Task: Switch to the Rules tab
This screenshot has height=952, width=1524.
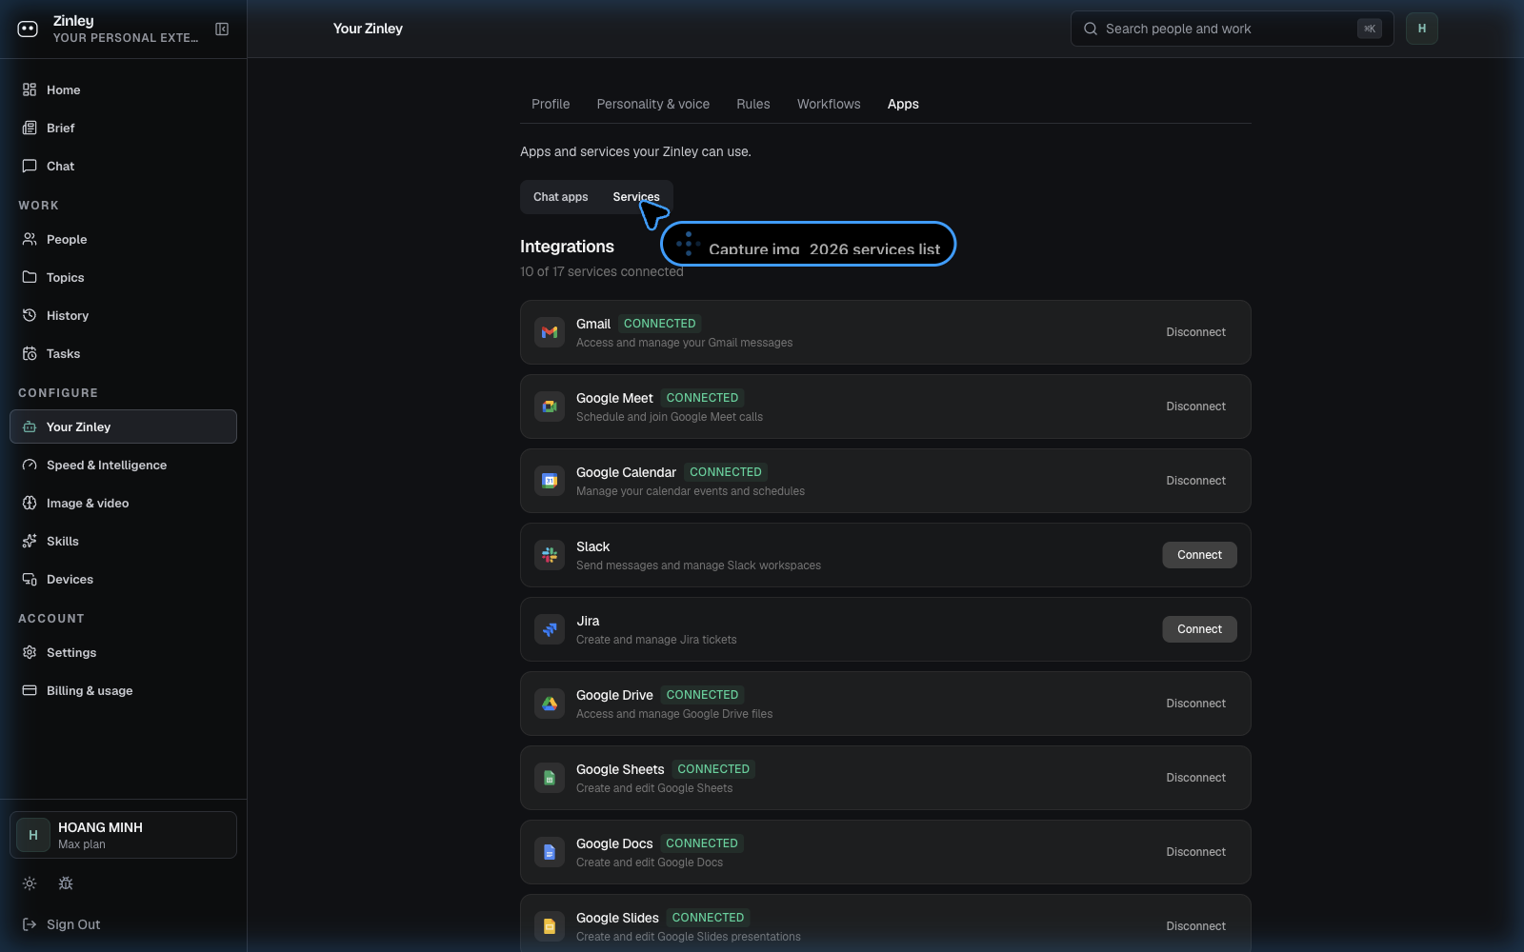Action: [x=753, y=104]
